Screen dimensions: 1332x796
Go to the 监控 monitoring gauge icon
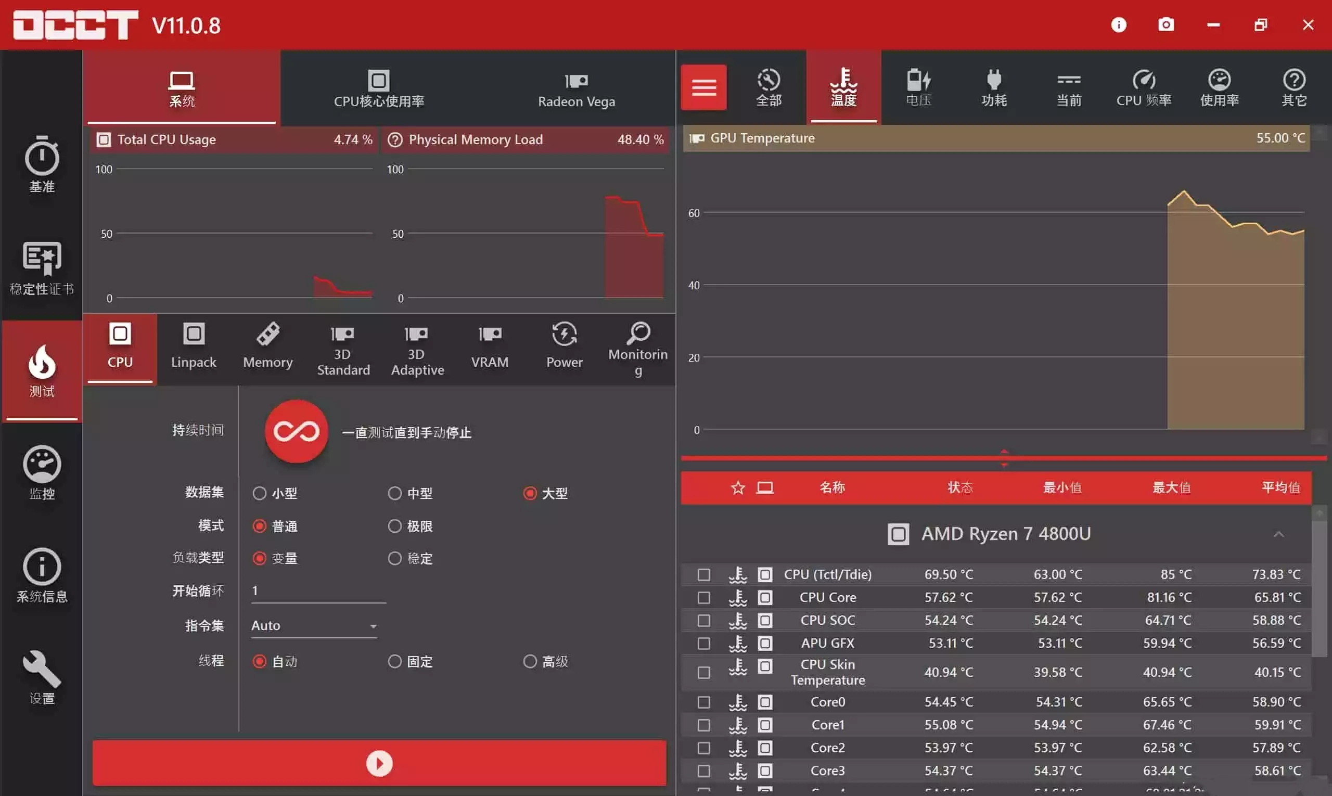coord(42,472)
